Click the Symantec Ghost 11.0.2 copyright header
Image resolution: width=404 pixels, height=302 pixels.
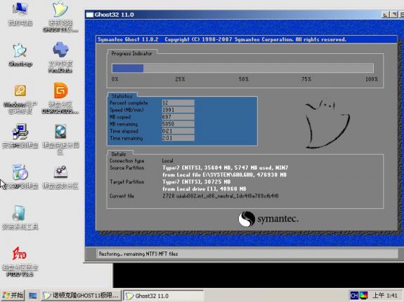pos(222,39)
